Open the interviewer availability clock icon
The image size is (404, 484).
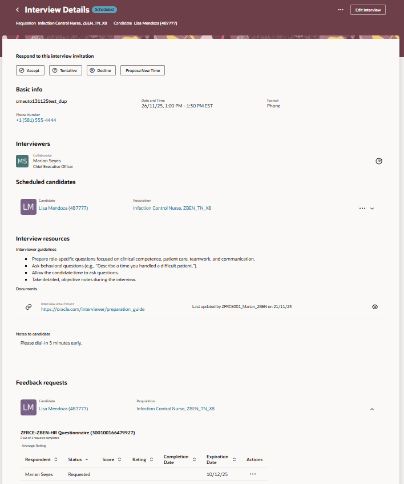coord(379,161)
